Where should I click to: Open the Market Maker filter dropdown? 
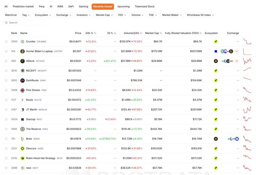click(172, 15)
